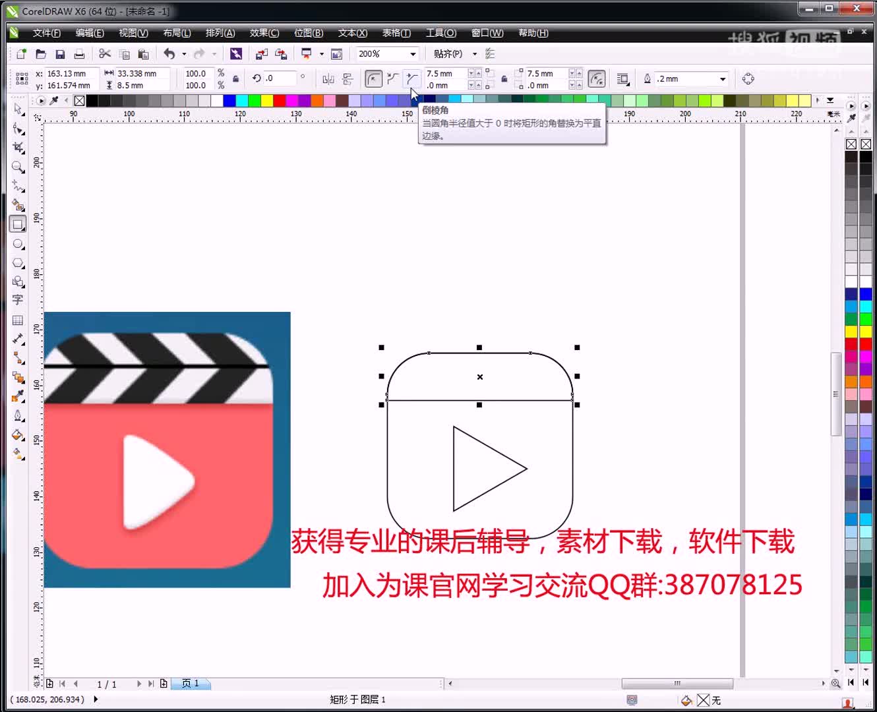This screenshot has width=877, height=712.
Task: Select the Basic shapes tool
Action: [18, 282]
